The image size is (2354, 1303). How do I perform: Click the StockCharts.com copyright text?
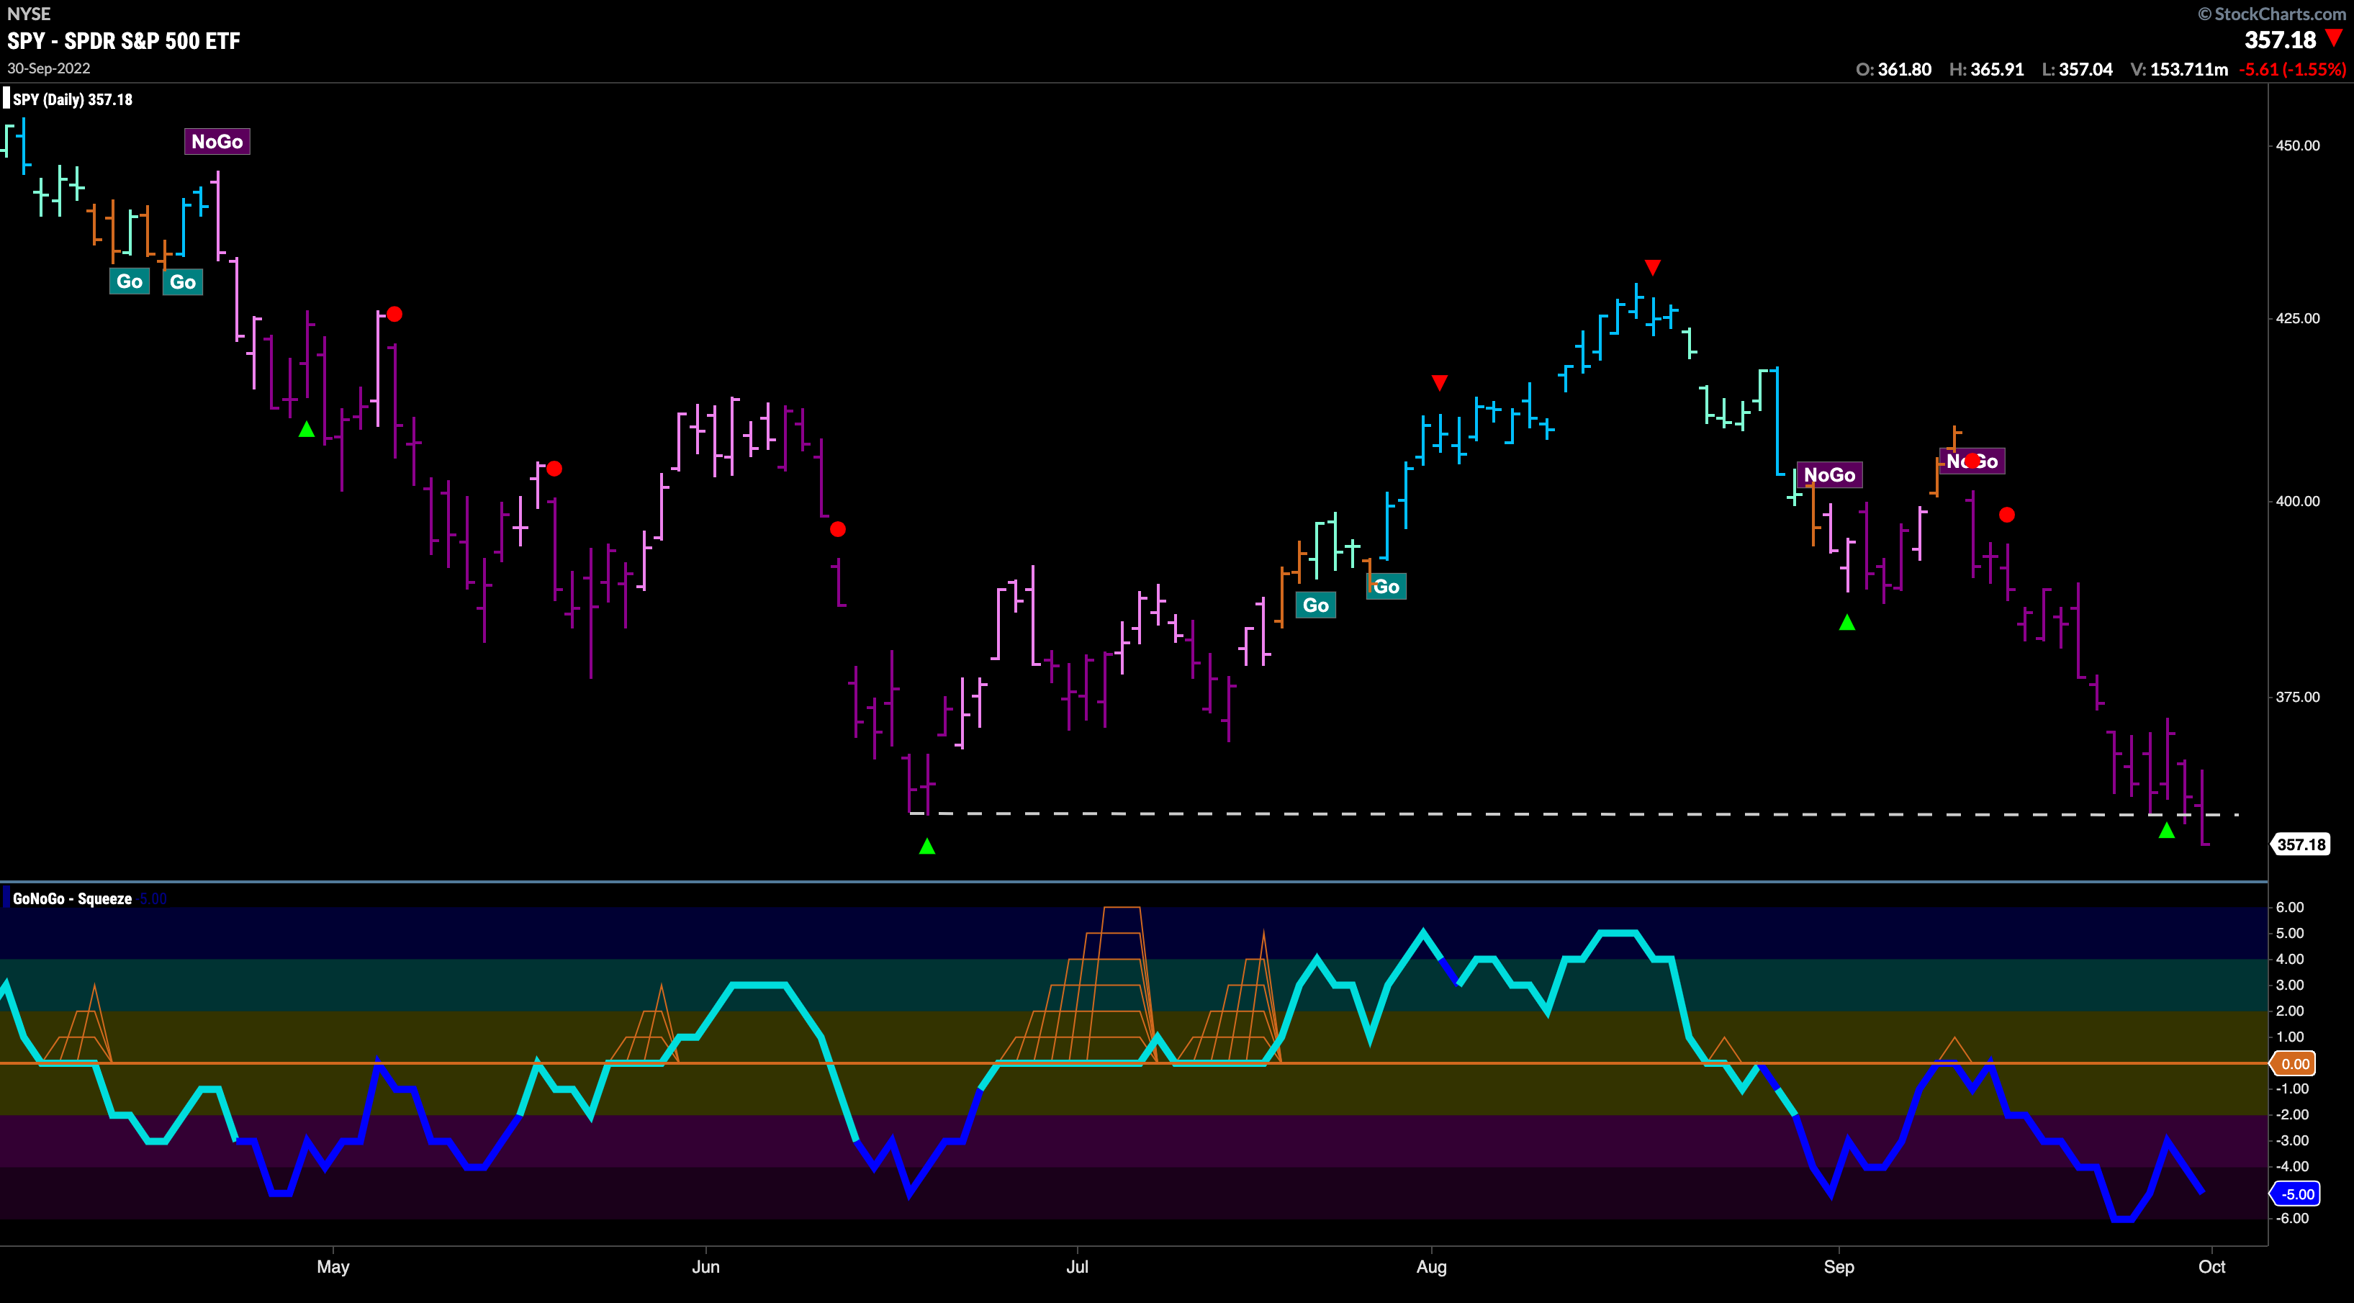click(x=2272, y=14)
